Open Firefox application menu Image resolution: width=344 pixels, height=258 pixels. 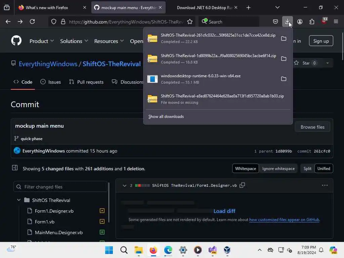pyautogui.click(x=336, y=21)
